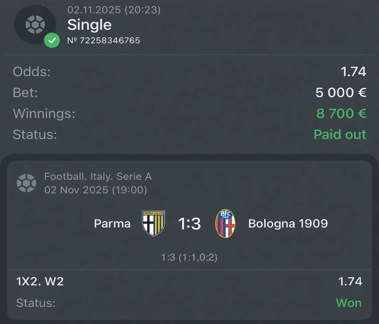Click the Bologna 1909 club crest

point(225,223)
